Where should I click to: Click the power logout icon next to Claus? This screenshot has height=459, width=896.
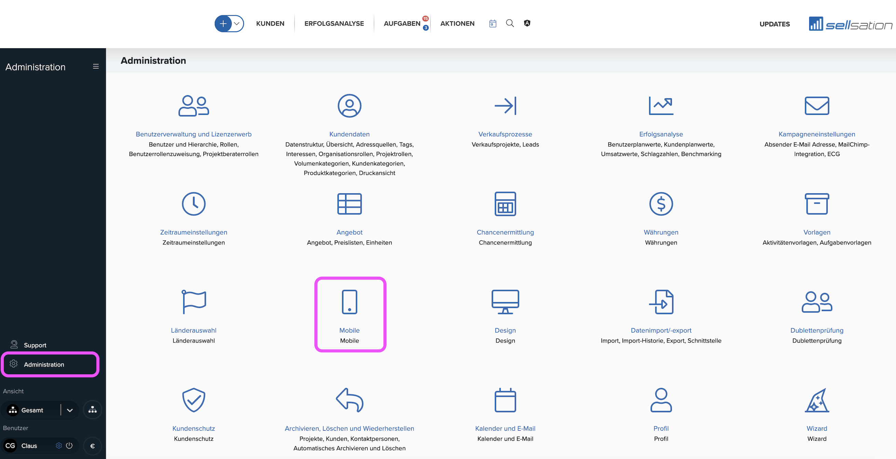tap(69, 446)
